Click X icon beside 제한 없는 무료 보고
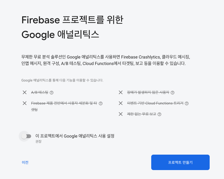This screenshot has height=179, width=224. (x=121, y=114)
